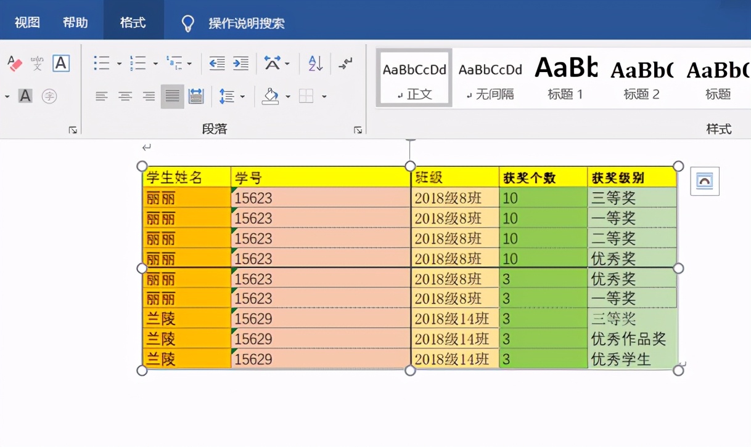751x447 pixels.
Task: Apply a numbered list
Action: click(x=137, y=63)
